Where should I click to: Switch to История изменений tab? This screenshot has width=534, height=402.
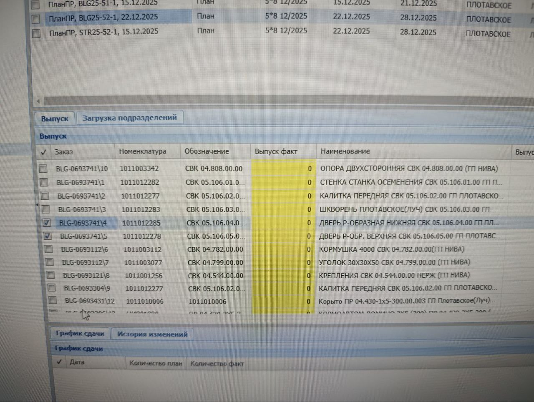tap(152, 334)
